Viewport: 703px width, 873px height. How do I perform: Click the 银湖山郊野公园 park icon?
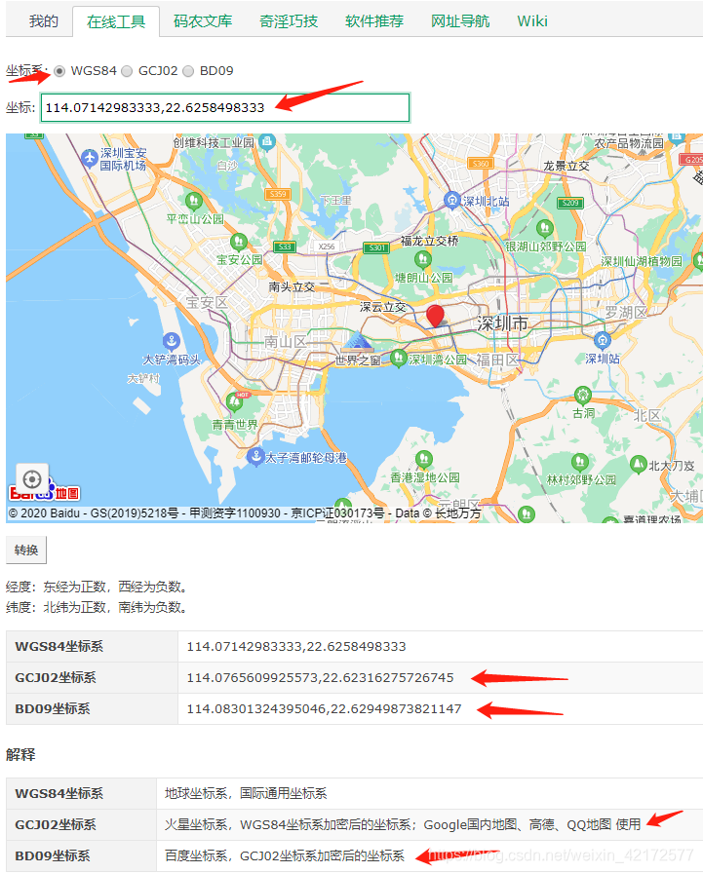click(545, 228)
